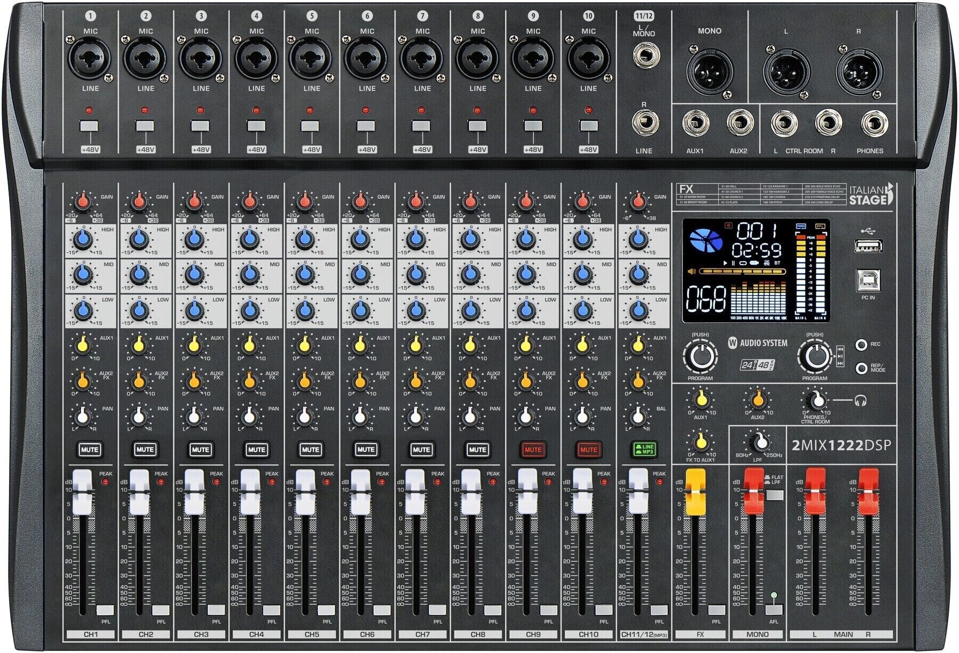959x653 pixels.
Task: Push the left PROGRAM encoder under the display
Action: 700,357
